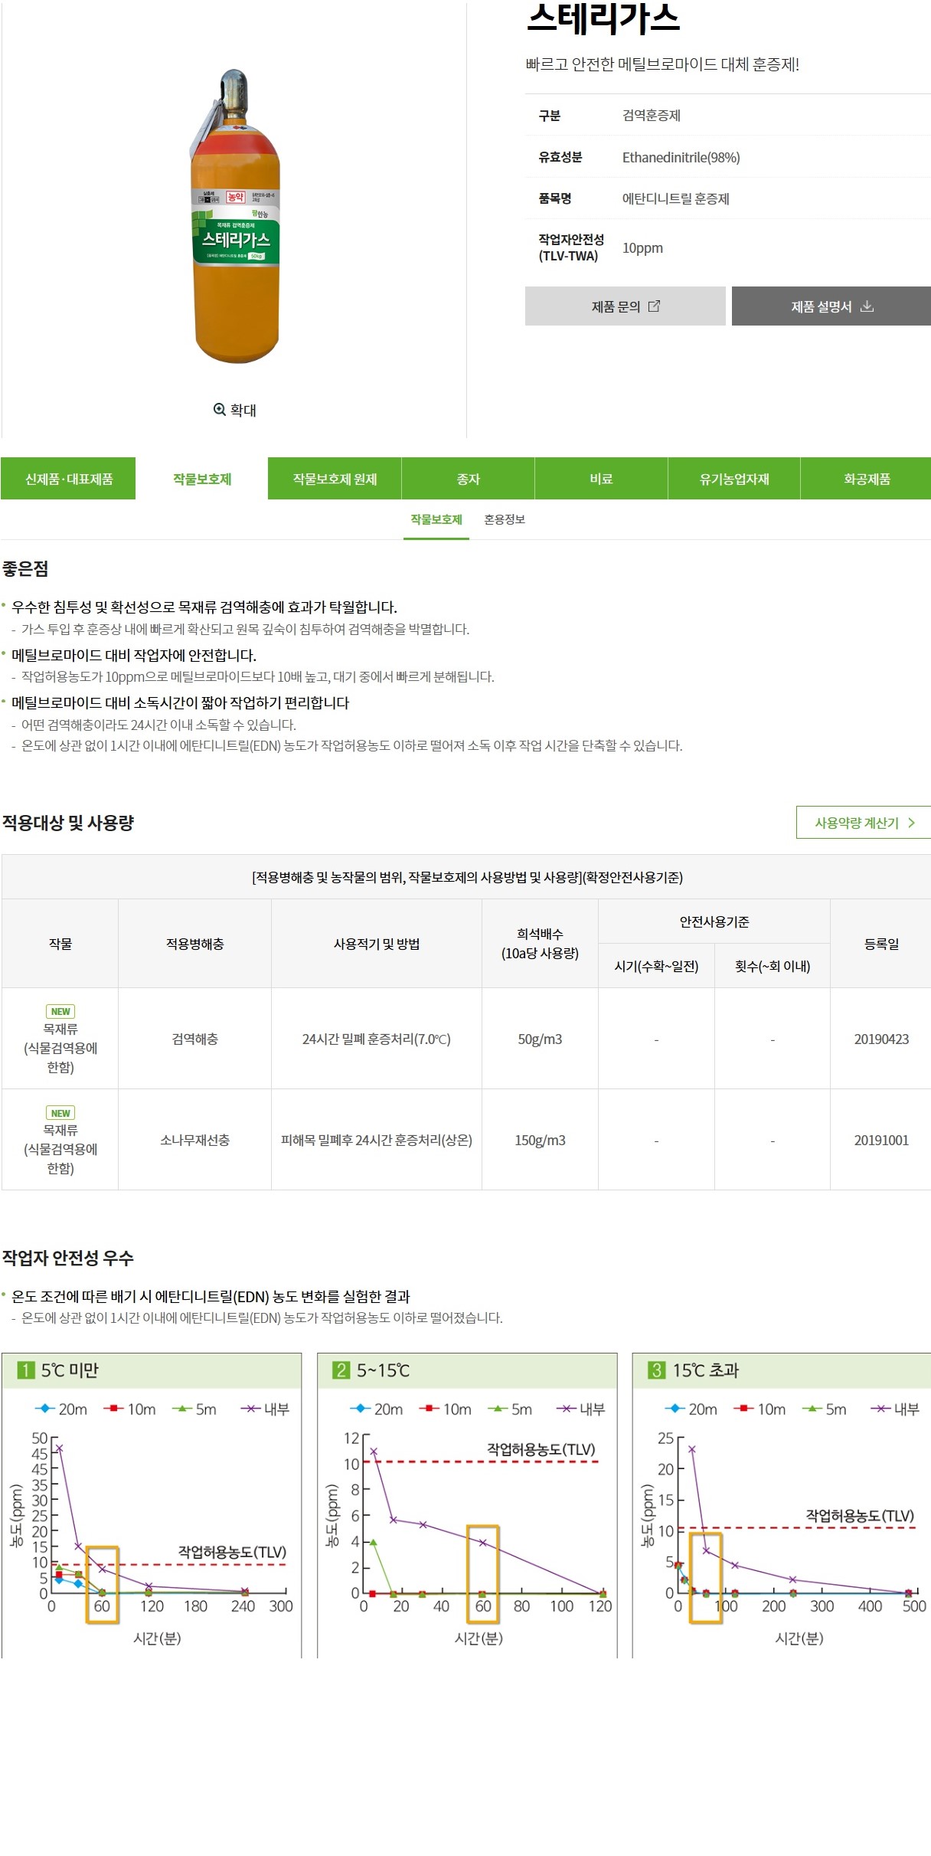This screenshot has height=1856, width=931.
Task: Click the 50g/m3 dosage cell
Action: click(x=540, y=1039)
